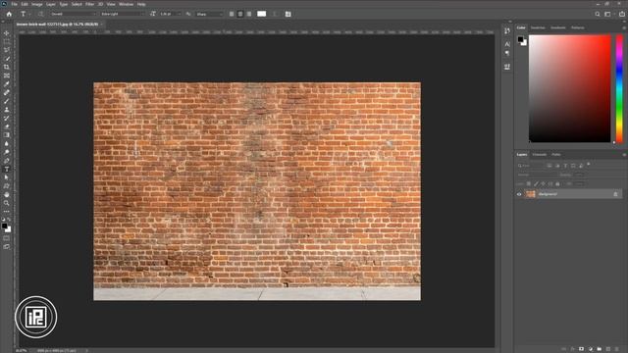Select the History Brush tool

point(7,118)
